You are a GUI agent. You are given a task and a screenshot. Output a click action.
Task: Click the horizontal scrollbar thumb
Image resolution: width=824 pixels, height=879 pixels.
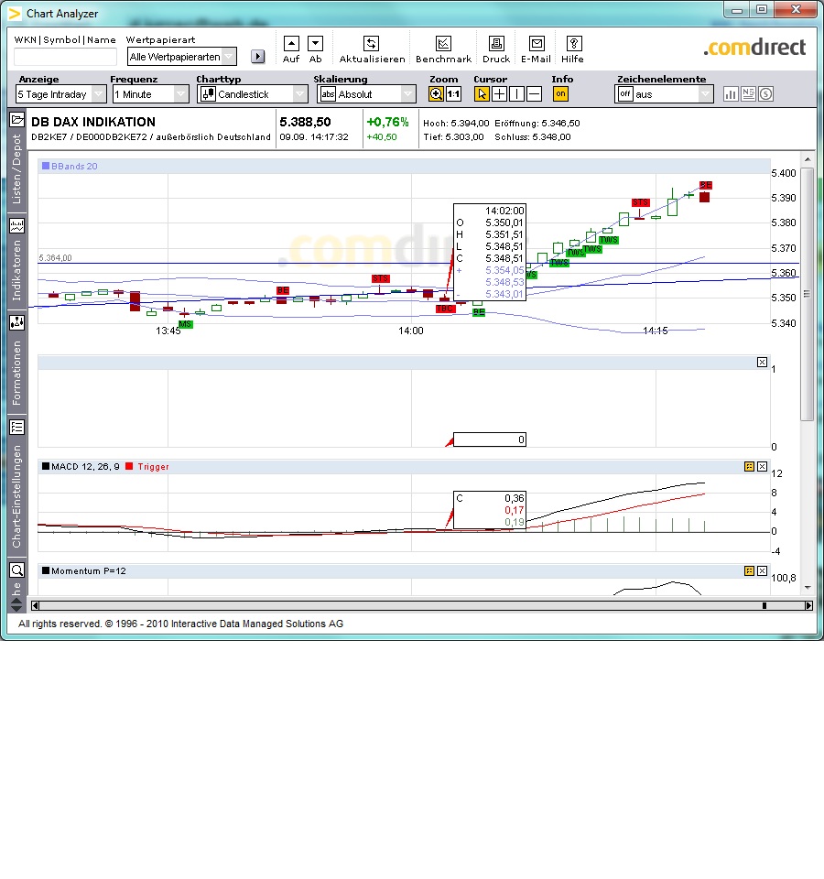pyautogui.click(x=764, y=605)
